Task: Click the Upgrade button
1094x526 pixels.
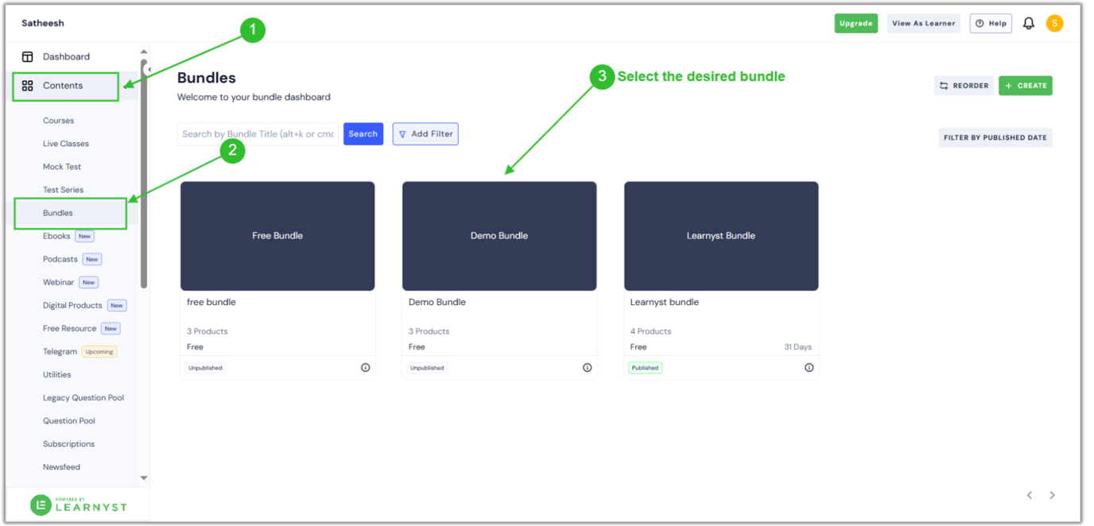Action: pos(856,23)
